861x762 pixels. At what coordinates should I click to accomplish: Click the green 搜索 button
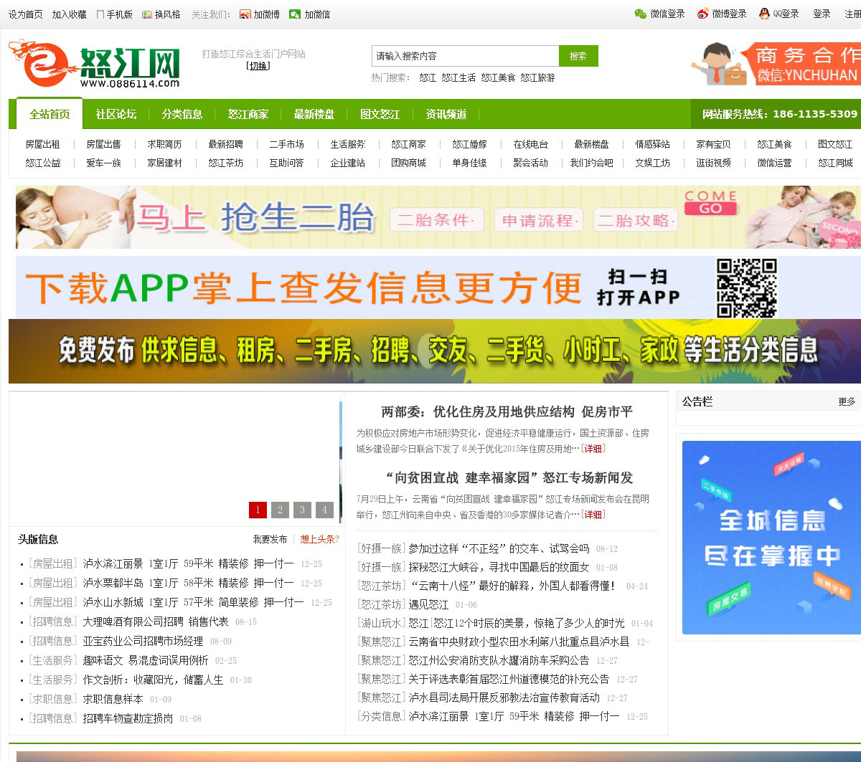(x=578, y=56)
